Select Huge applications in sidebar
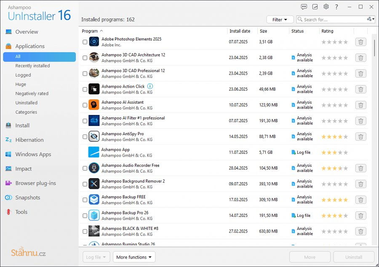Screen dimensions: 379x267 pos(21,84)
